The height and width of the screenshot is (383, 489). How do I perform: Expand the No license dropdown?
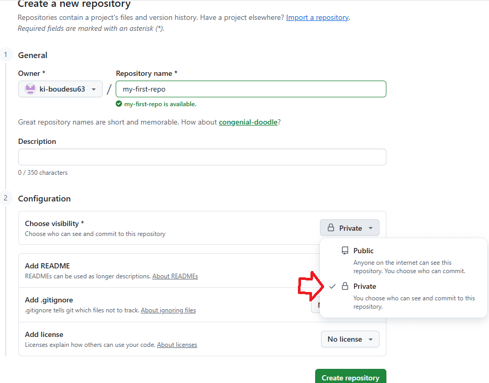tap(350, 339)
